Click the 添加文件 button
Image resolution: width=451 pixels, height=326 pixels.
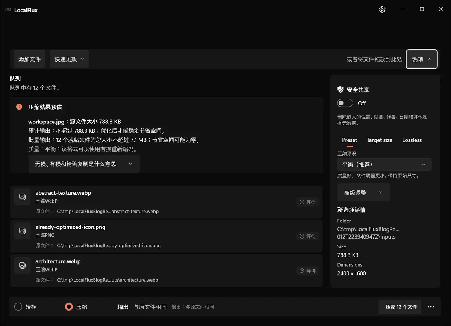(30, 59)
